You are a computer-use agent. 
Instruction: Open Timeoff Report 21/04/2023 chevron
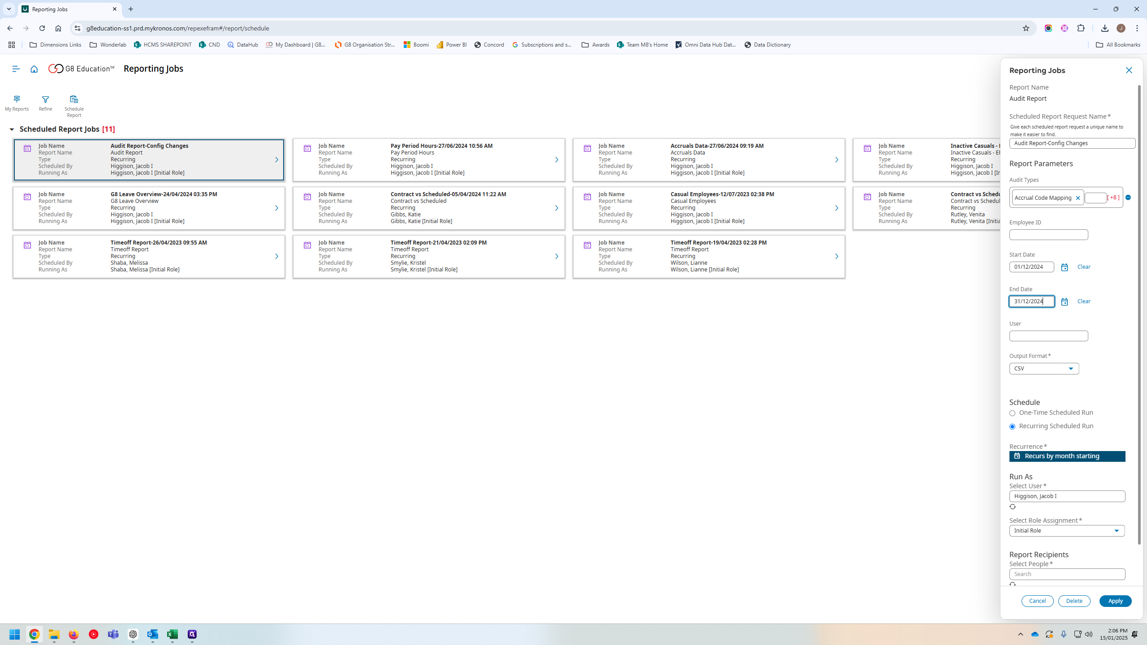[556, 257]
